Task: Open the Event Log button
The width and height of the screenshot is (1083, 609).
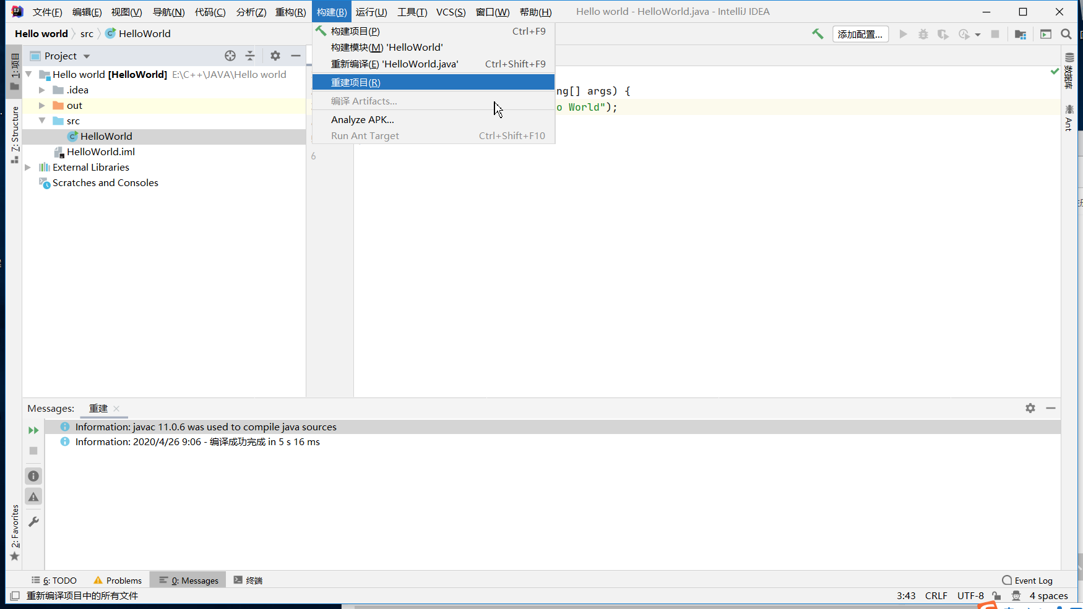Action: coord(1027,581)
